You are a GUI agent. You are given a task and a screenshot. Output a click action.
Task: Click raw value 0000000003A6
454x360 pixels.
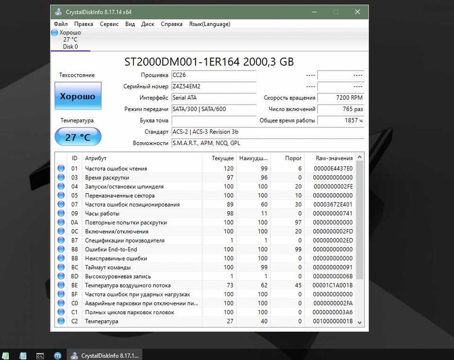[x=333, y=312]
